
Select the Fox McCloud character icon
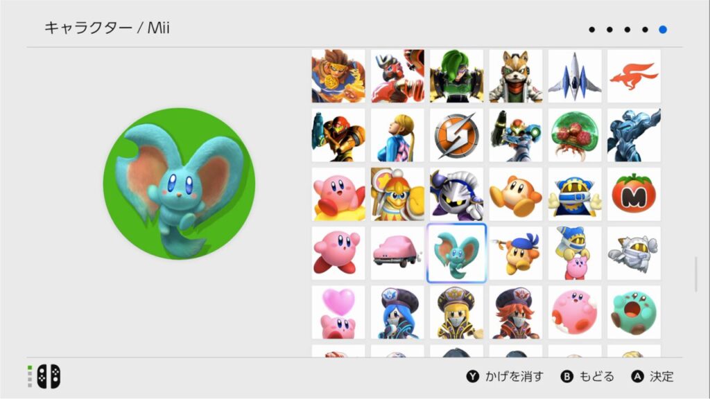(x=515, y=76)
